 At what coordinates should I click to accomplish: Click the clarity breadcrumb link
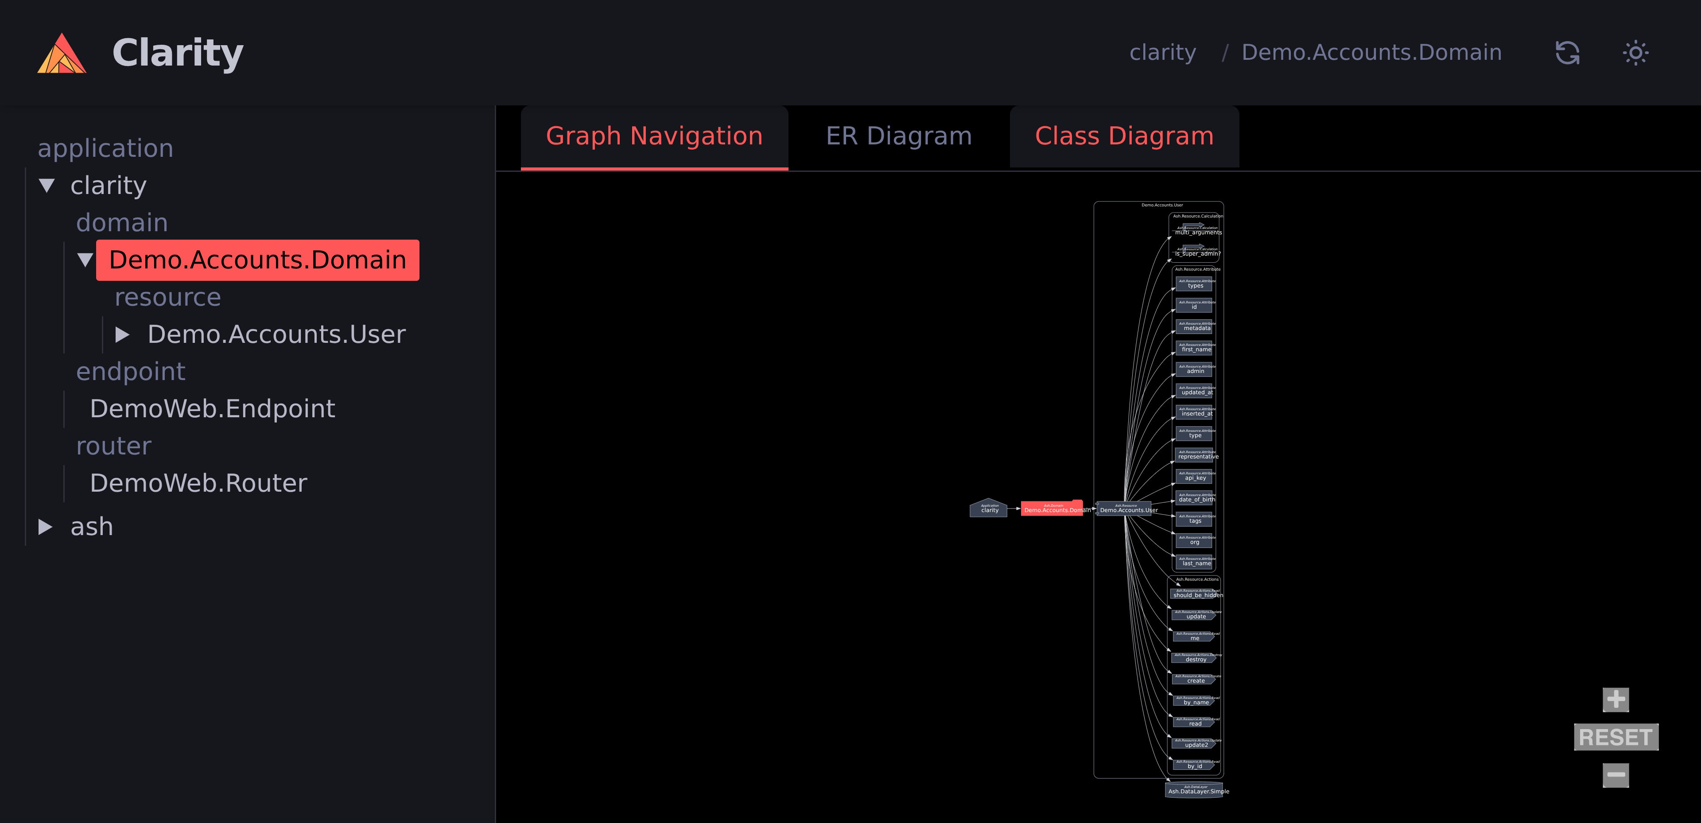(1162, 53)
